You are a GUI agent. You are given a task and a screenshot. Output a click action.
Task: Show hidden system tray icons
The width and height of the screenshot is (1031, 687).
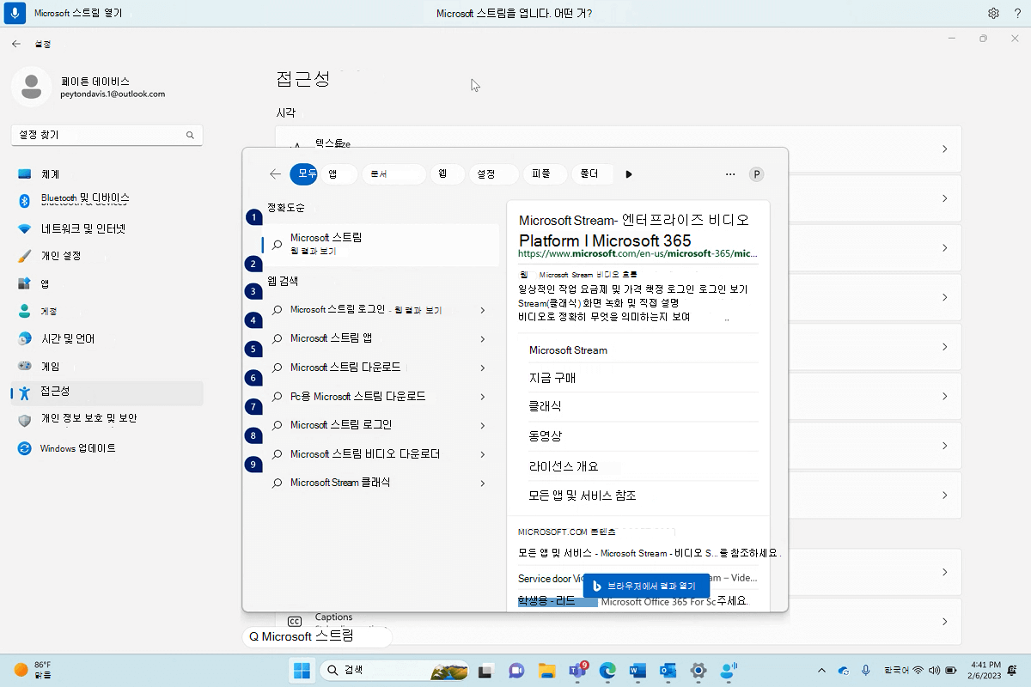click(822, 670)
